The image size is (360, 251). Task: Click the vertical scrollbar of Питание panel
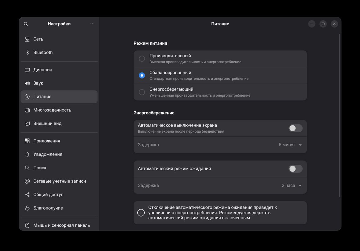click(x=340, y=116)
